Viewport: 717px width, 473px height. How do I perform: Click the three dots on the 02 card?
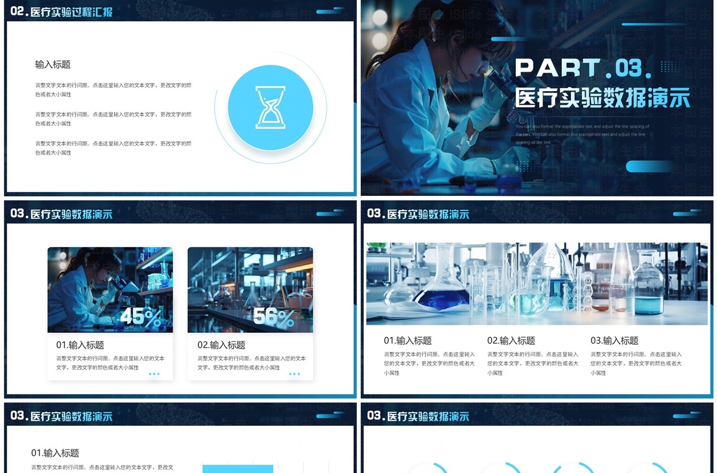295,374
